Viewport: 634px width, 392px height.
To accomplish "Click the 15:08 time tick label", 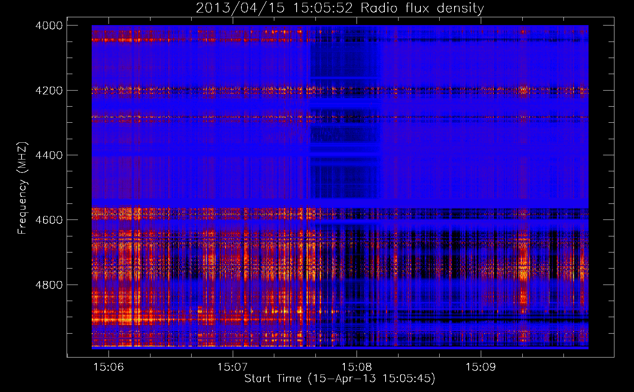I will [x=357, y=367].
